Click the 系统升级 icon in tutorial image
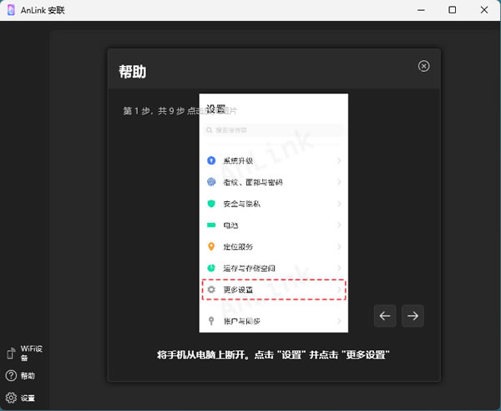 click(211, 160)
